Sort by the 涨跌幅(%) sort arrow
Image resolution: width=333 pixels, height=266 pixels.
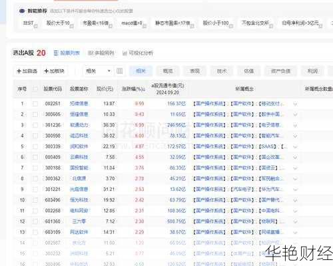[144, 89]
